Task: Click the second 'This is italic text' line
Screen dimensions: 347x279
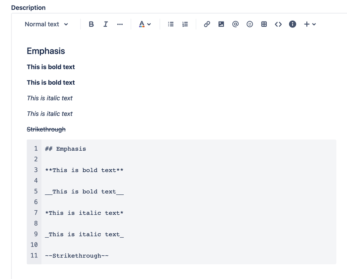Action: [50, 113]
